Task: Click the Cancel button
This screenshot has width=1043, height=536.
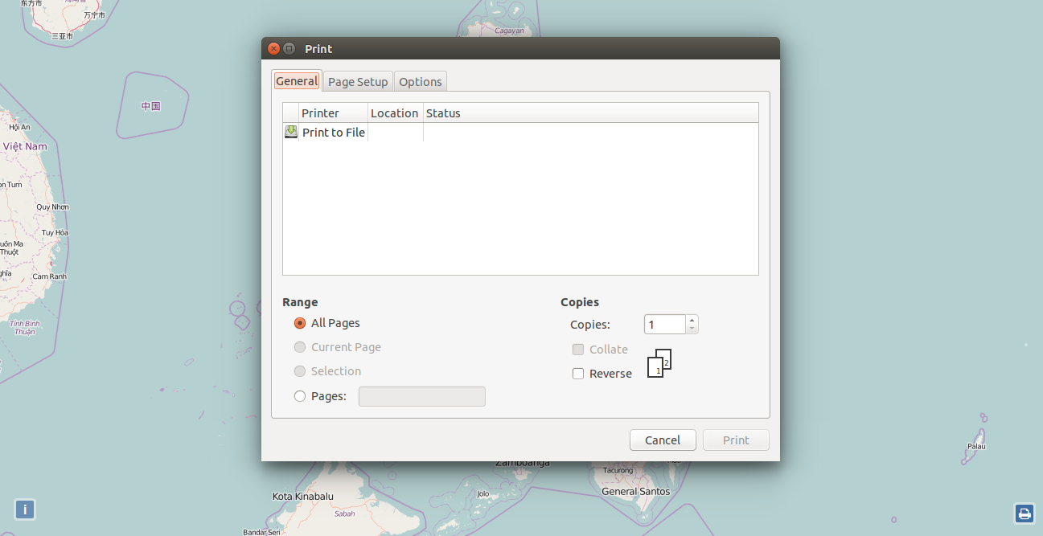Action: [663, 440]
